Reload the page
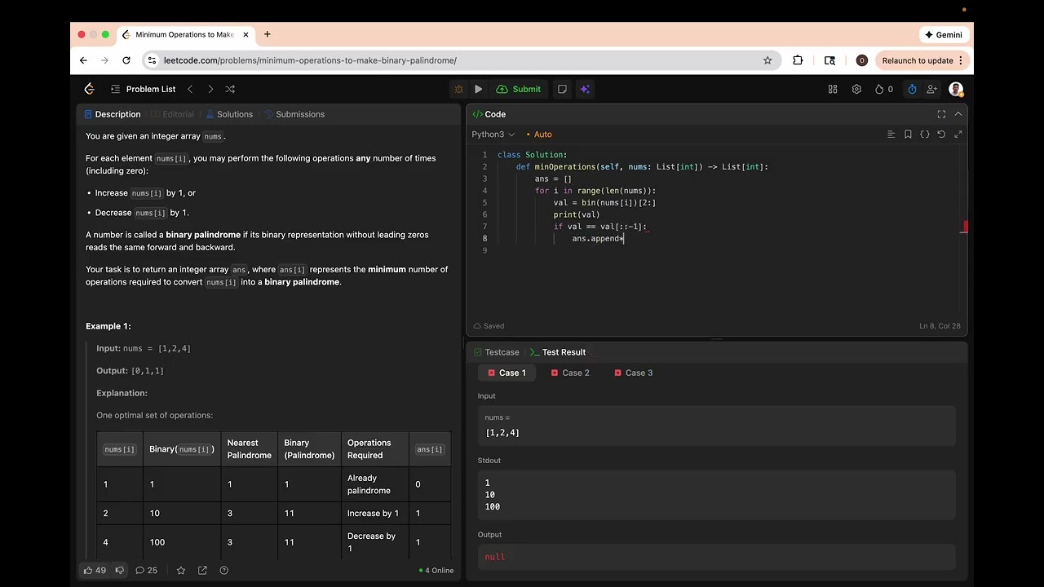The image size is (1044, 587). click(126, 60)
